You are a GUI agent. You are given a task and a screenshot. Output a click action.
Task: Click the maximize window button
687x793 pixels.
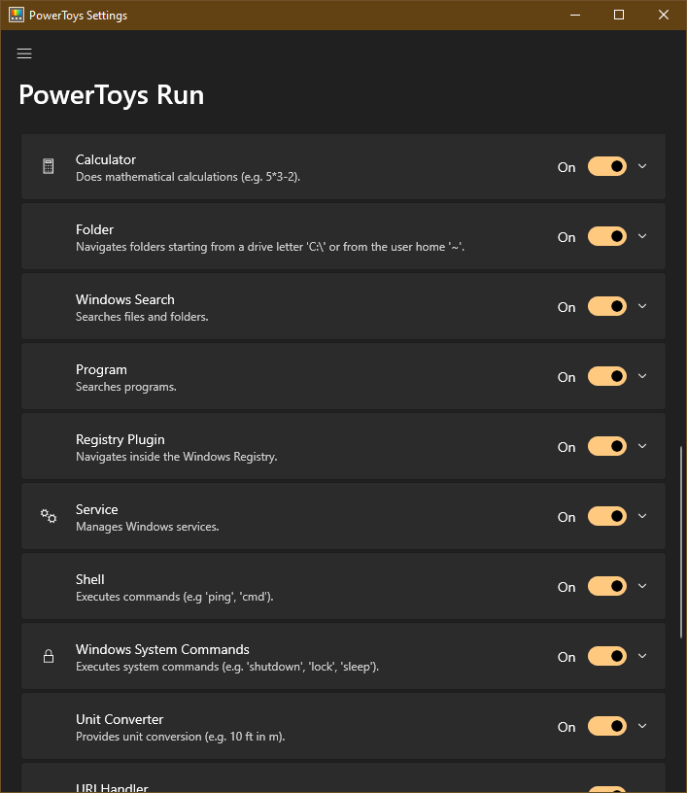pyautogui.click(x=619, y=15)
